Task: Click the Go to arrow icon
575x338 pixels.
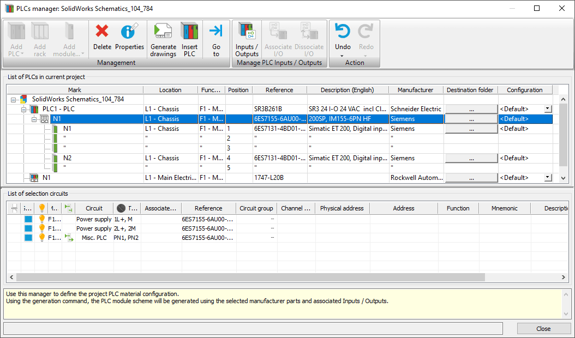Action: 216,31
